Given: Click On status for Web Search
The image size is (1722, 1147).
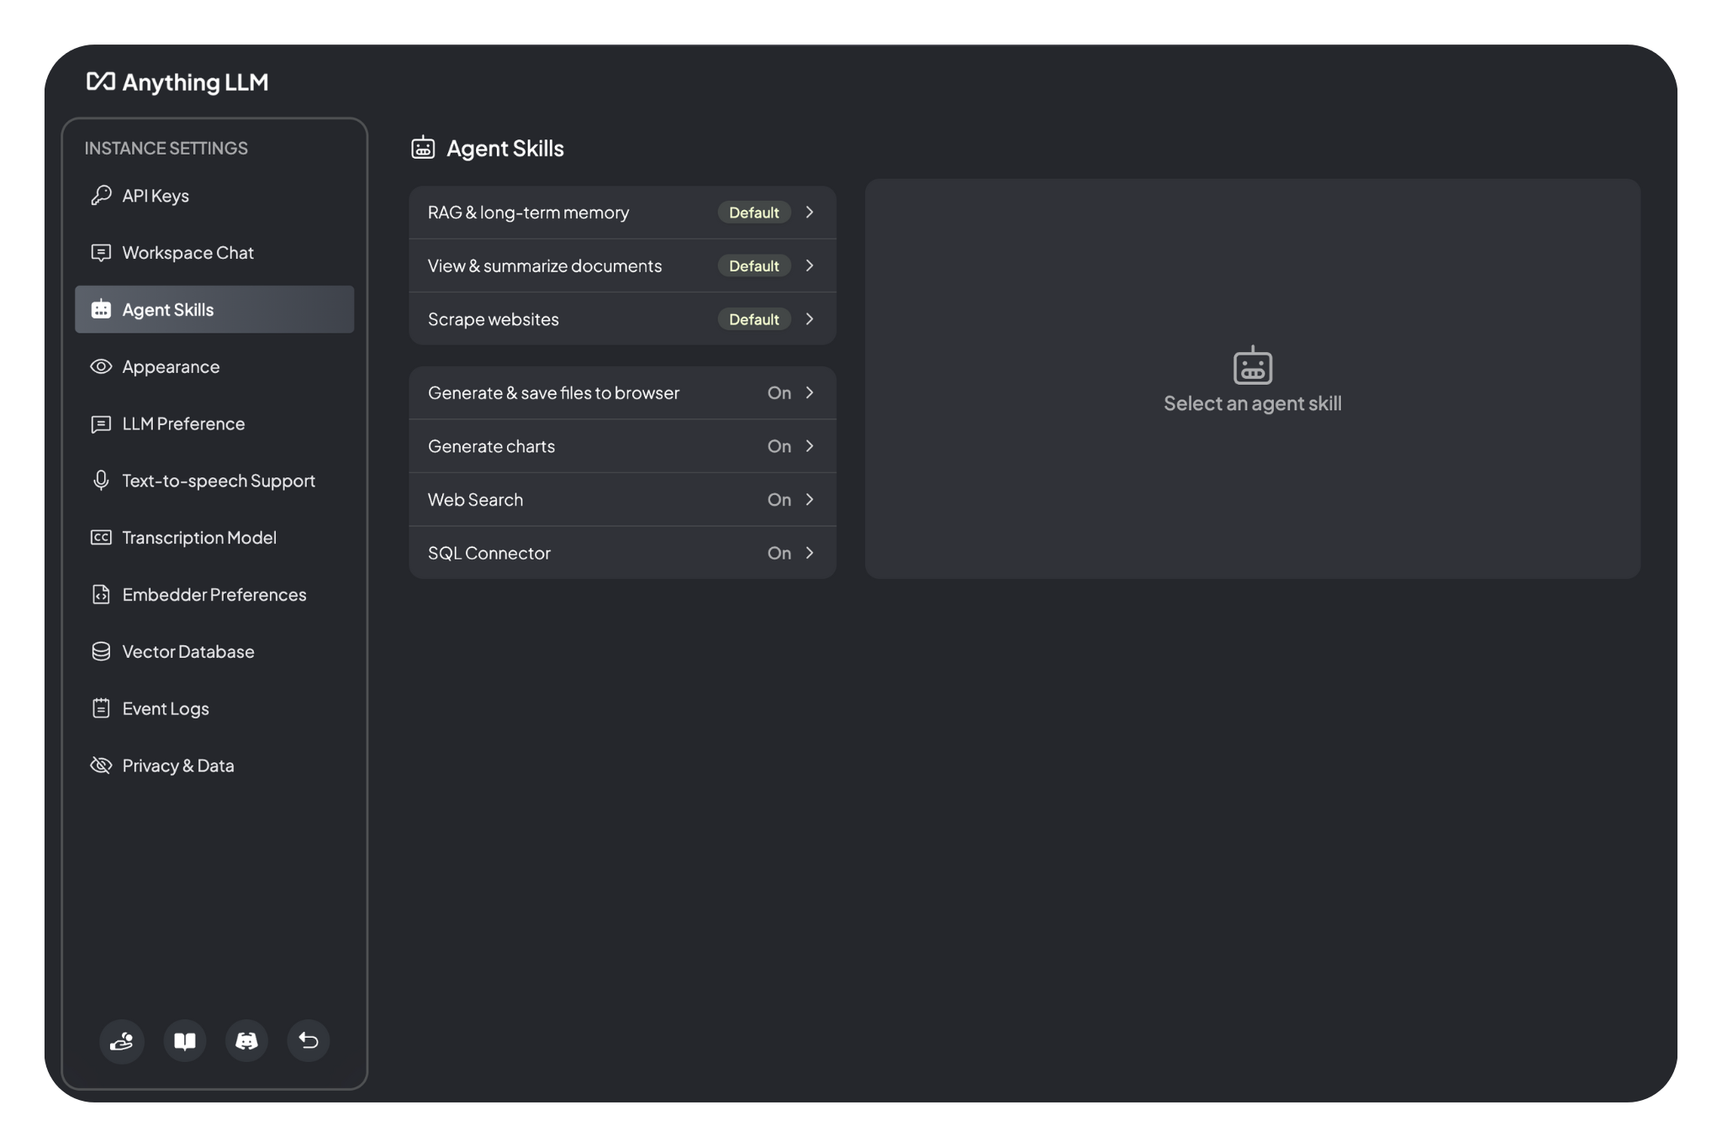Looking at the screenshot, I should pos(779,499).
